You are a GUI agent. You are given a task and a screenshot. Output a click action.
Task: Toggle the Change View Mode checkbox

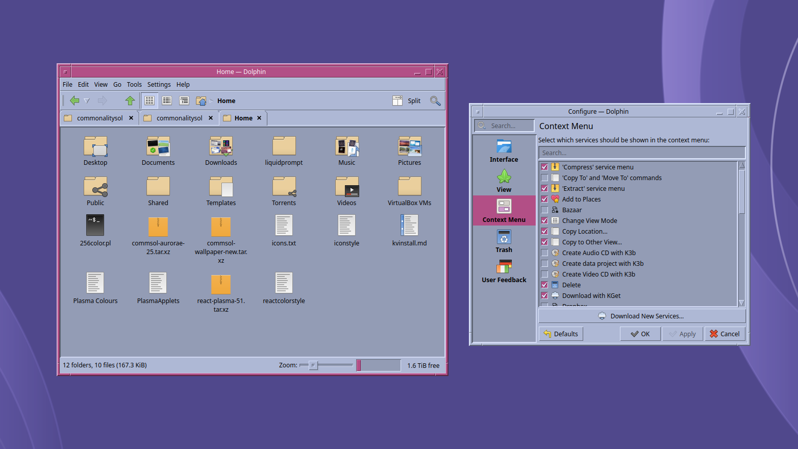coord(544,220)
